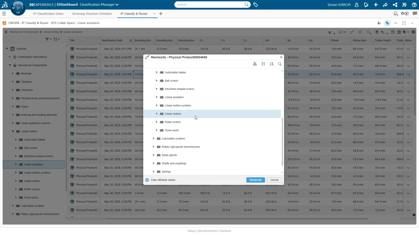This screenshot has height=235, width=419.
Task: Open row menu chevron for the first table row
Action: [x=409, y=49]
